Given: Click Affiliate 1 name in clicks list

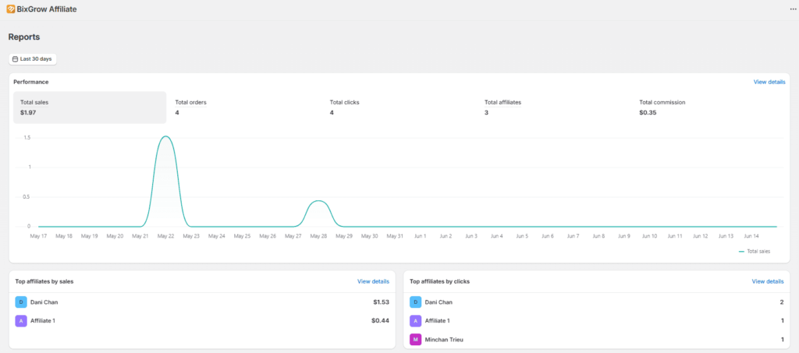Looking at the screenshot, I should coord(437,321).
